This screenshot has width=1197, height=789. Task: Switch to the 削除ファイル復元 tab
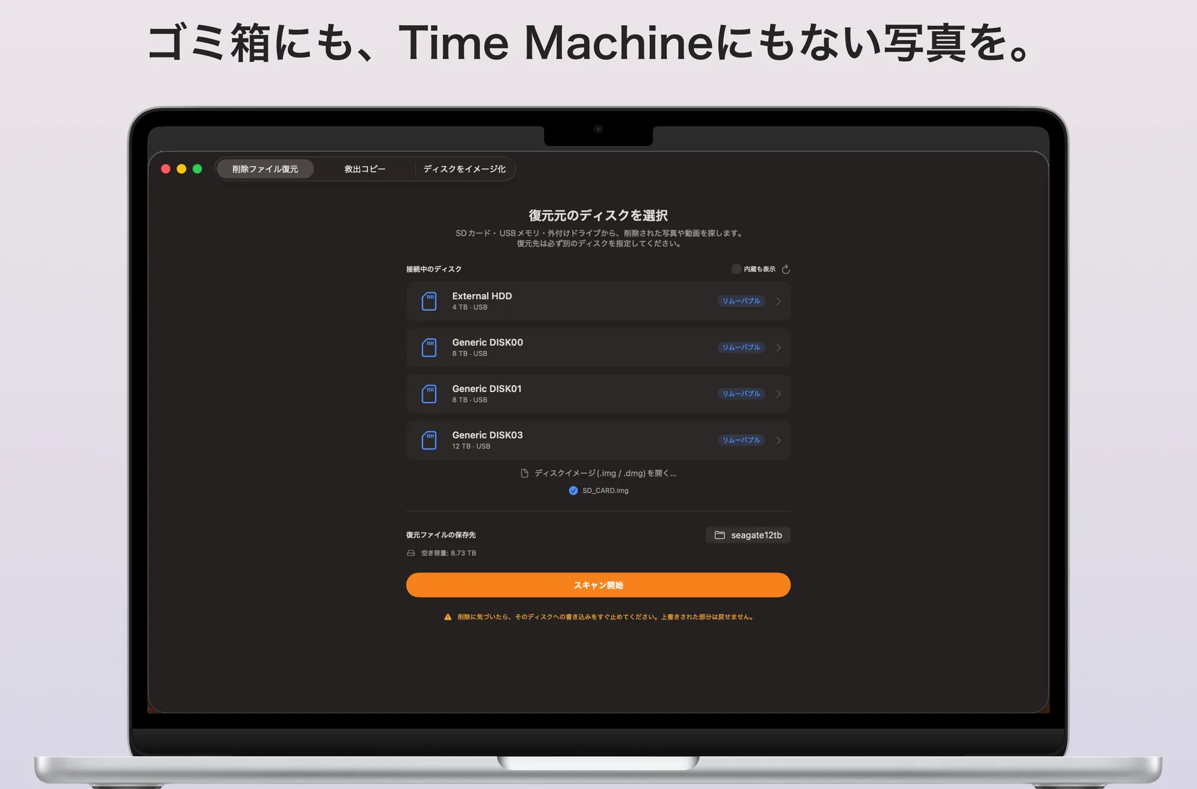coord(265,169)
